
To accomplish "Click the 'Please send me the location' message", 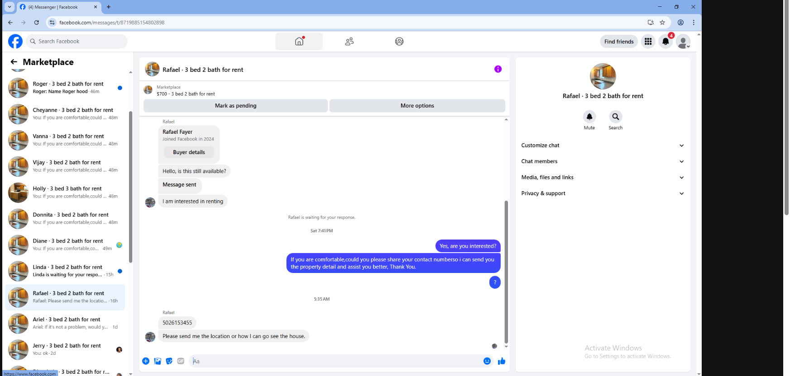I will tap(234, 336).
